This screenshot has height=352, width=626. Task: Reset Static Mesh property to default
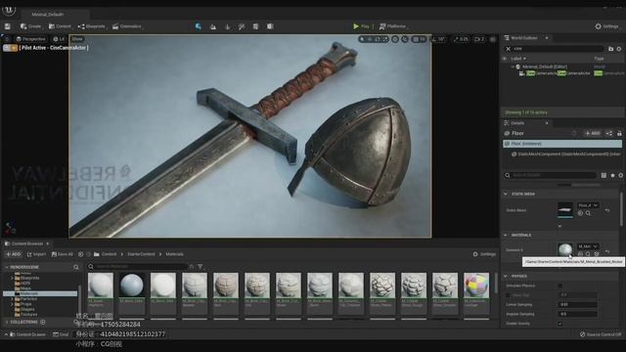coord(607,210)
